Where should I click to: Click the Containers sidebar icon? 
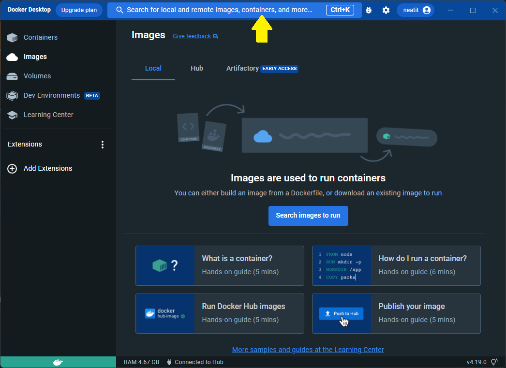click(x=12, y=37)
